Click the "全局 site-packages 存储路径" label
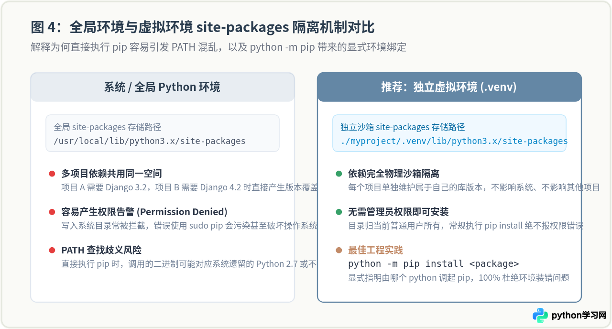612x329 pixels. (108, 127)
